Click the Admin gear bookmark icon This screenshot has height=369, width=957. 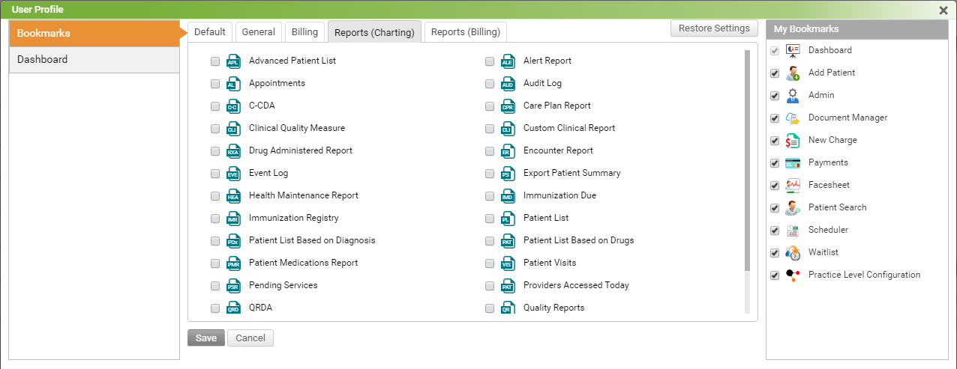tap(793, 96)
